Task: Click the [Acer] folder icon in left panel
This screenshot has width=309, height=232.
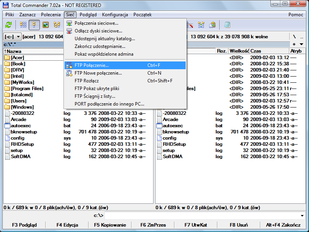Action: tap(7, 58)
